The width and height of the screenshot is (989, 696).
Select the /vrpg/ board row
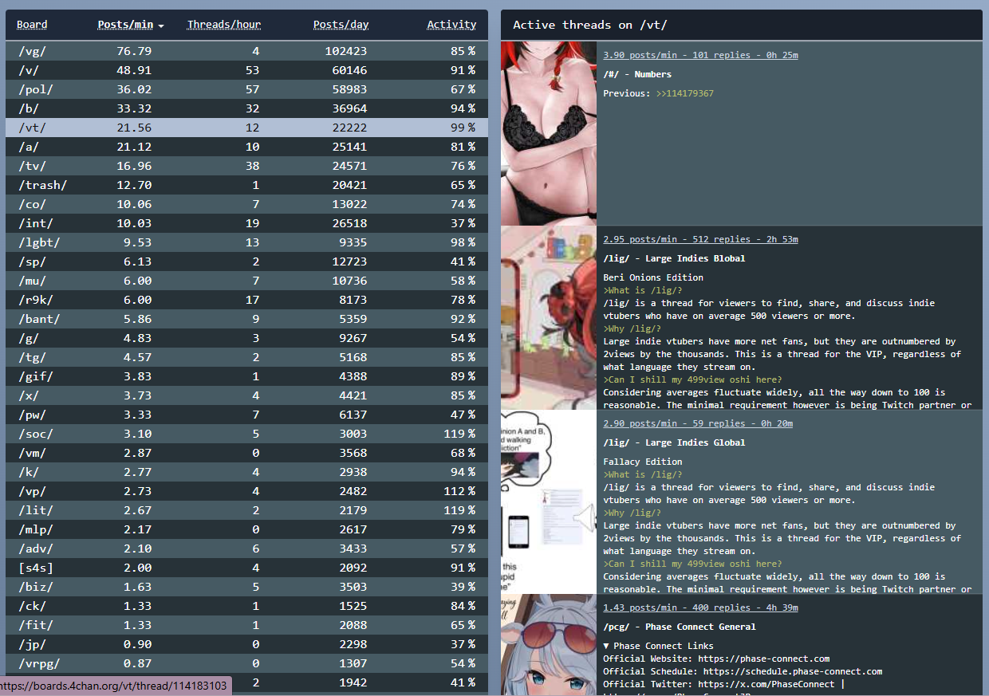246,663
